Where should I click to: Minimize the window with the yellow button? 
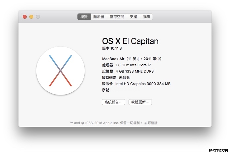coord(31,17)
